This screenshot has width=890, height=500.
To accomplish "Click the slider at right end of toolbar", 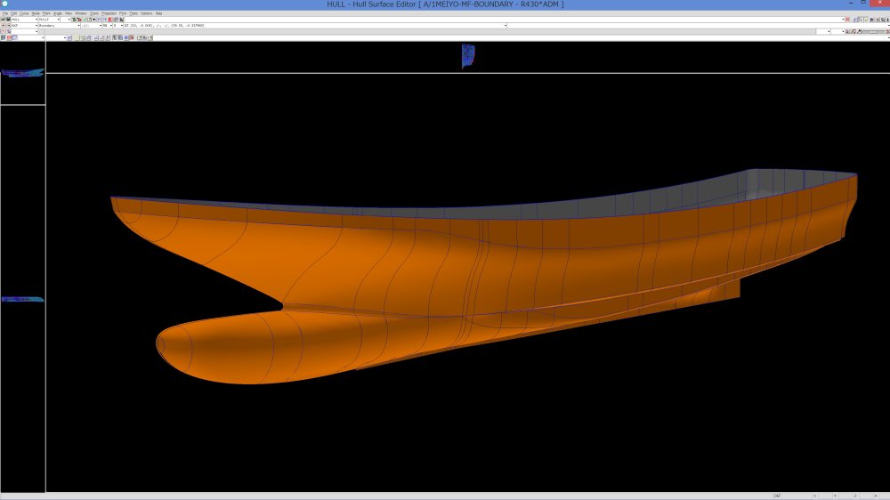I will [871, 32].
